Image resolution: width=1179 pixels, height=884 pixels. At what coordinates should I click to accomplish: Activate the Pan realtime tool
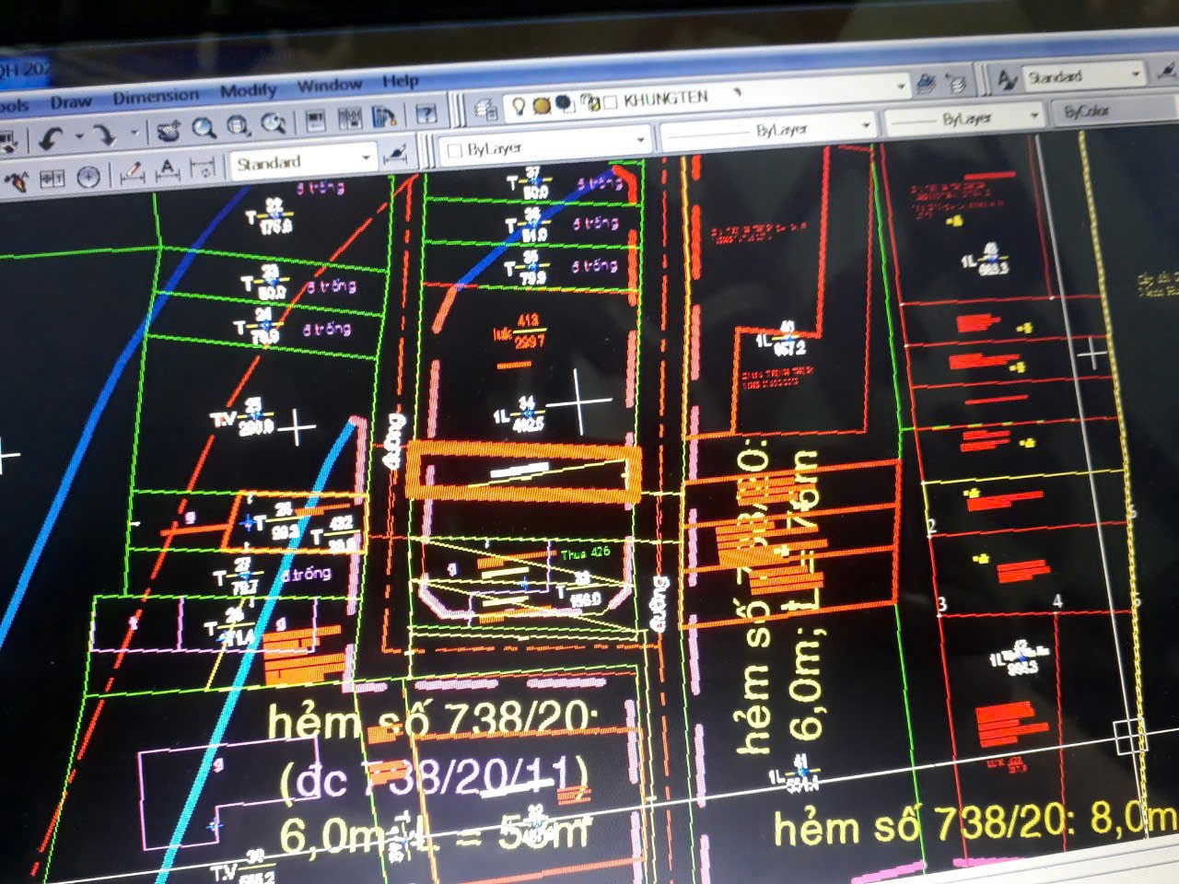169,133
